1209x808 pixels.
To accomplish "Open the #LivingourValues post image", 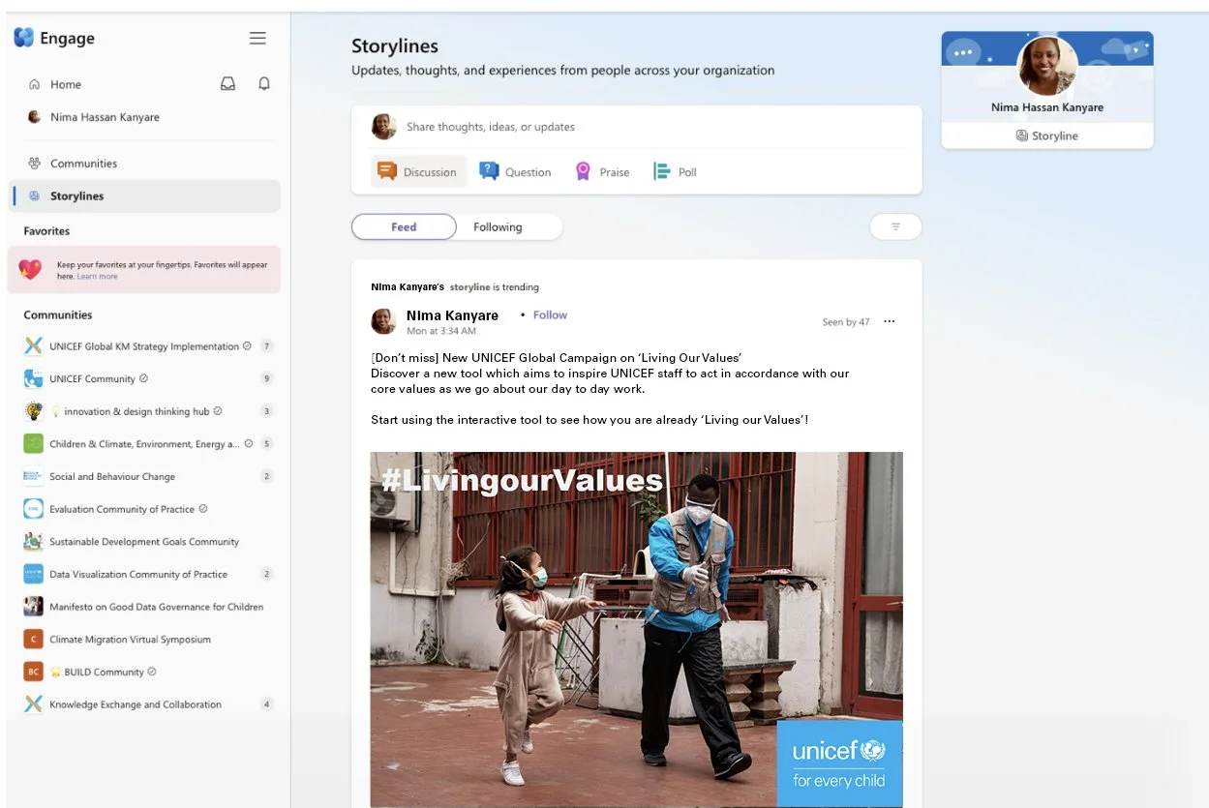I will [x=636, y=630].
